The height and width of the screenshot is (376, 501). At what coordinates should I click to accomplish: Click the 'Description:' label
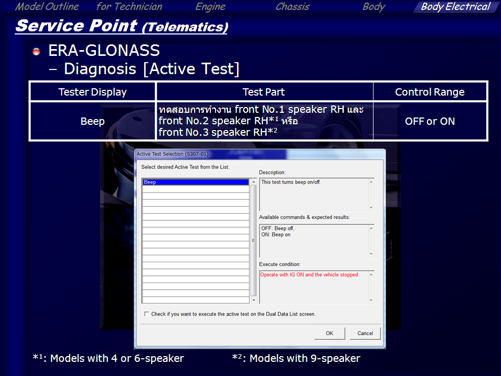point(272,172)
